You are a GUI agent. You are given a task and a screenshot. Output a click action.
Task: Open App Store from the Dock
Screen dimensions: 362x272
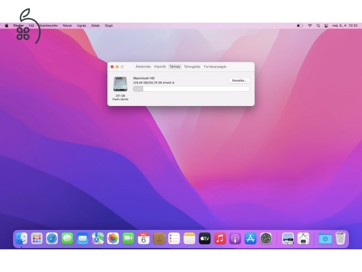pyautogui.click(x=250, y=239)
